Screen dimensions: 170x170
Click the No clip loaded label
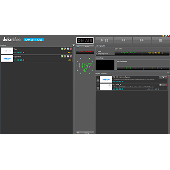click(122, 61)
